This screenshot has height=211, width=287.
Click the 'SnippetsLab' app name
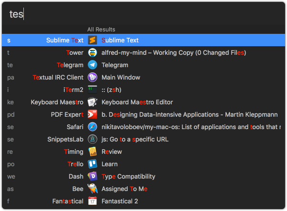coord(65,140)
